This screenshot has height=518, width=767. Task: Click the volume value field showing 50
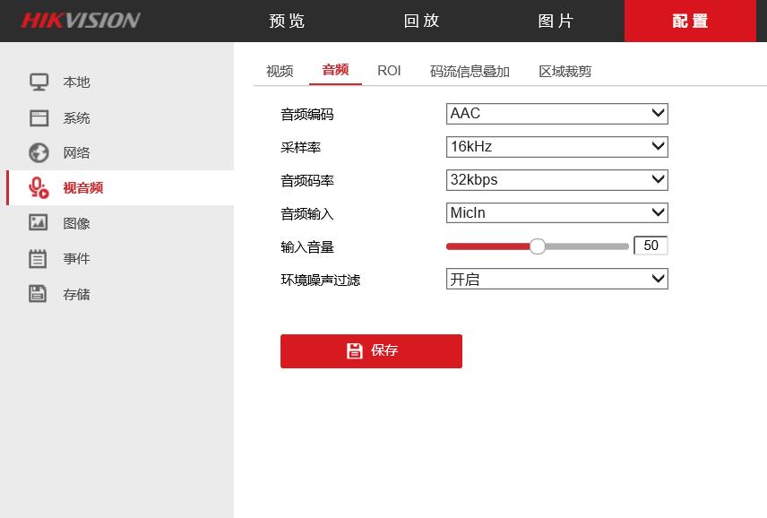point(651,246)
